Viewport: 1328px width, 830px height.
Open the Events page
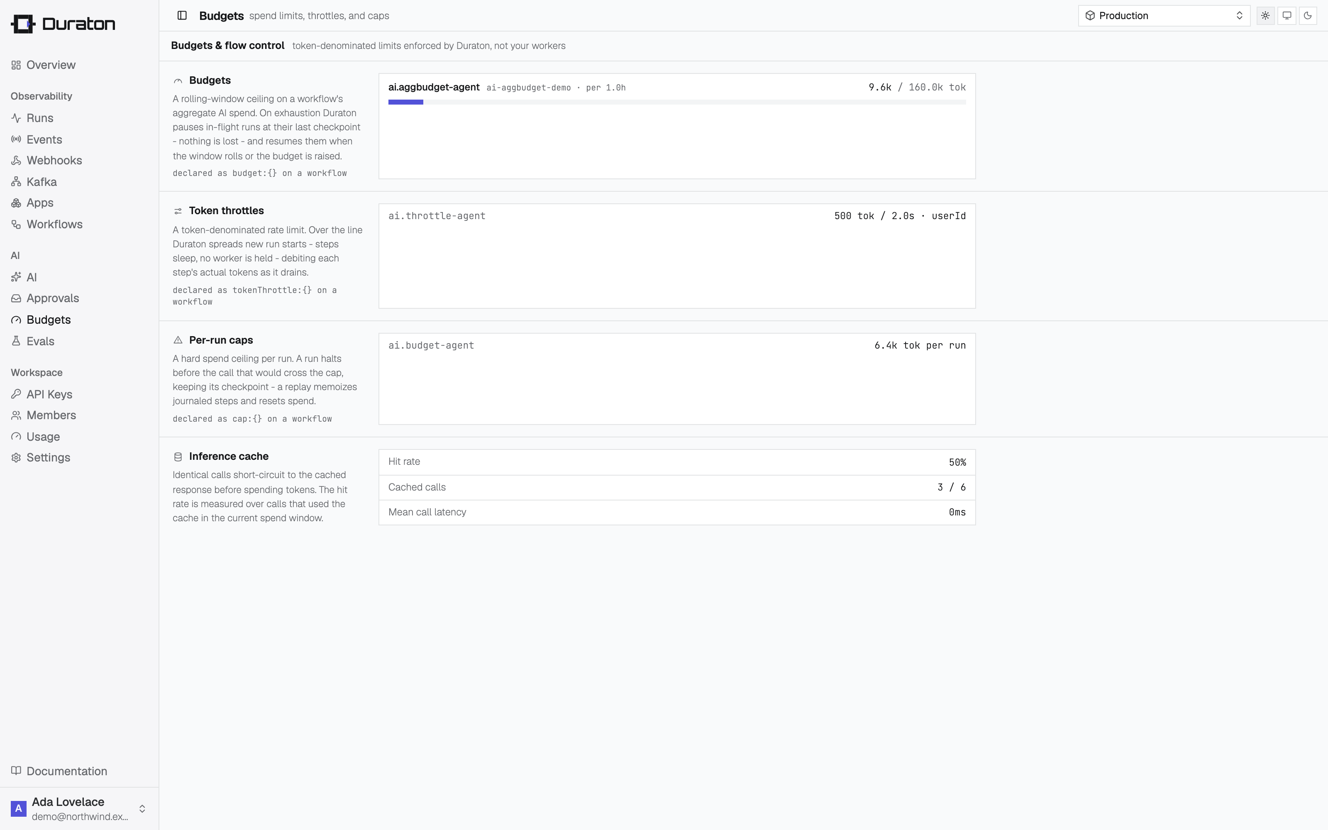click(44, 139)
